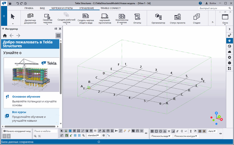Click the 'Поиск в модели' search field
This screenshot has height=145, width=234.
coord(45,131)
